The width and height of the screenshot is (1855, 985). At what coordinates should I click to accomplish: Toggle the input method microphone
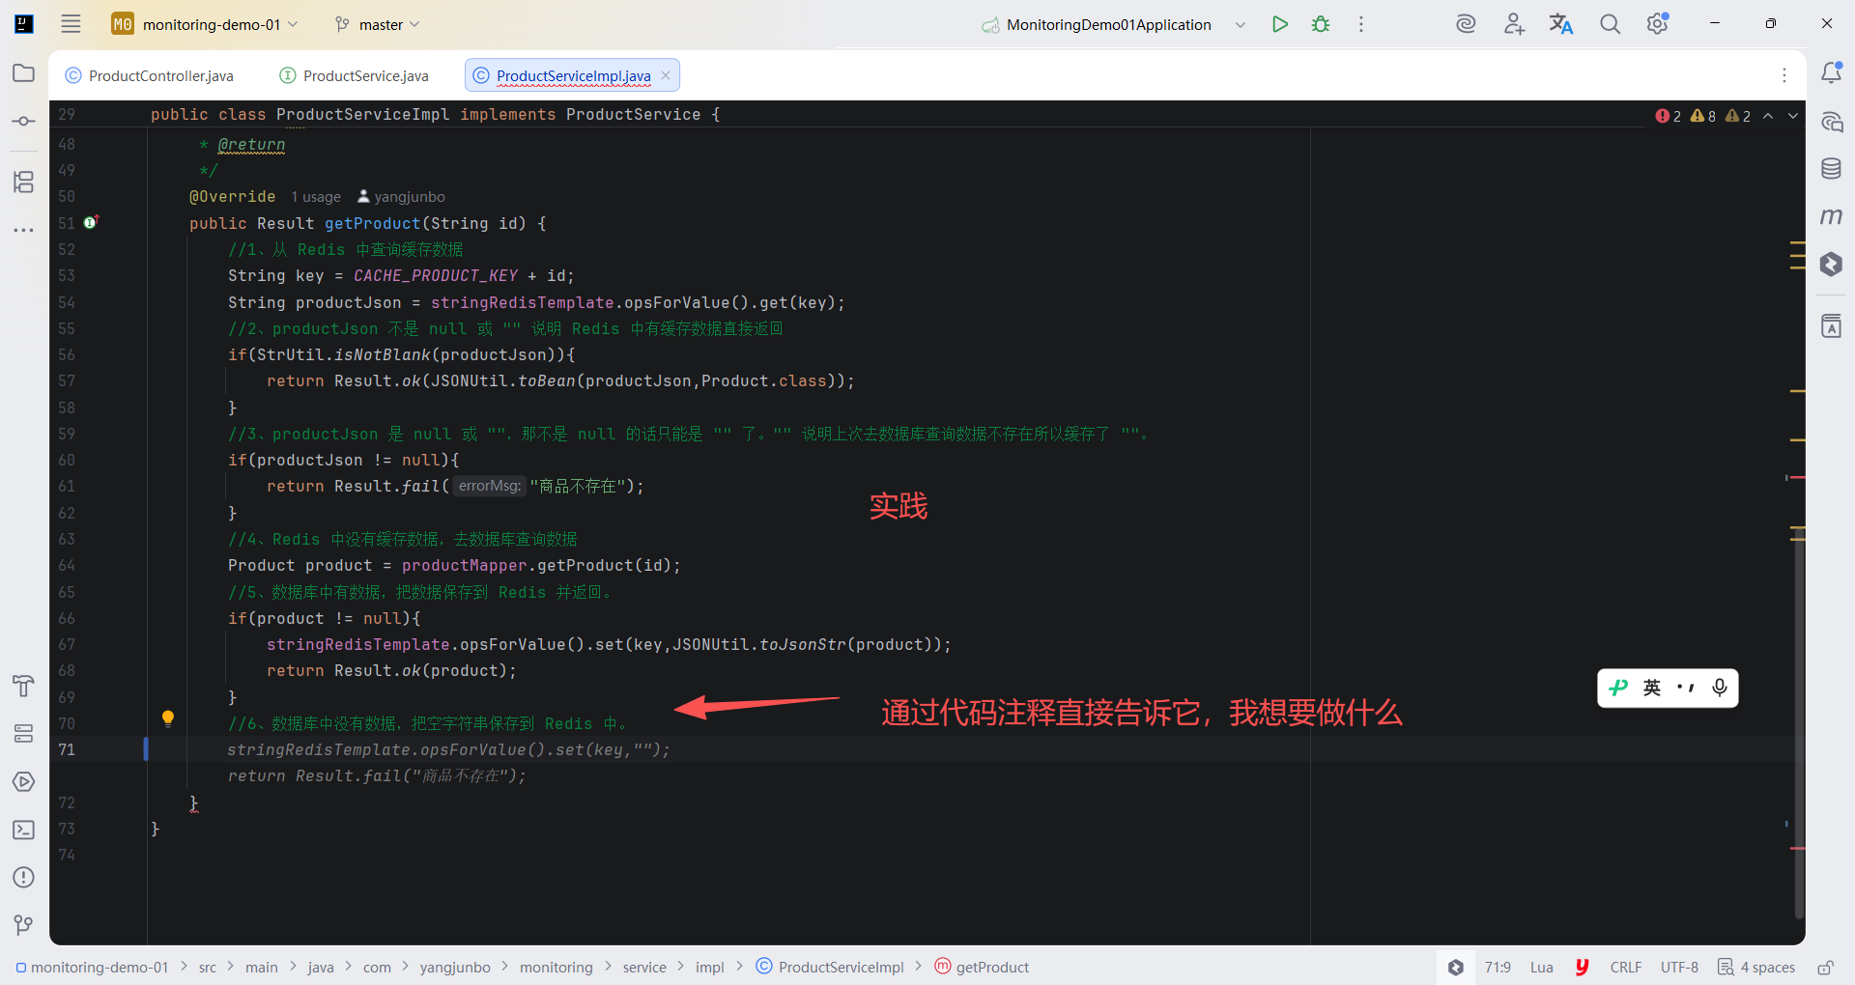[1720, 688]
